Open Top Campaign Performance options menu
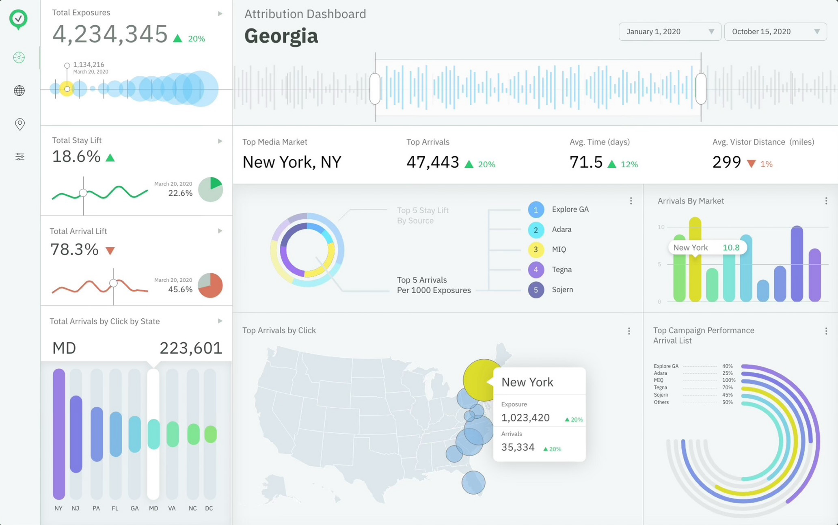The height and width of the screenshot is (525, 838). [x=826, y=331]
